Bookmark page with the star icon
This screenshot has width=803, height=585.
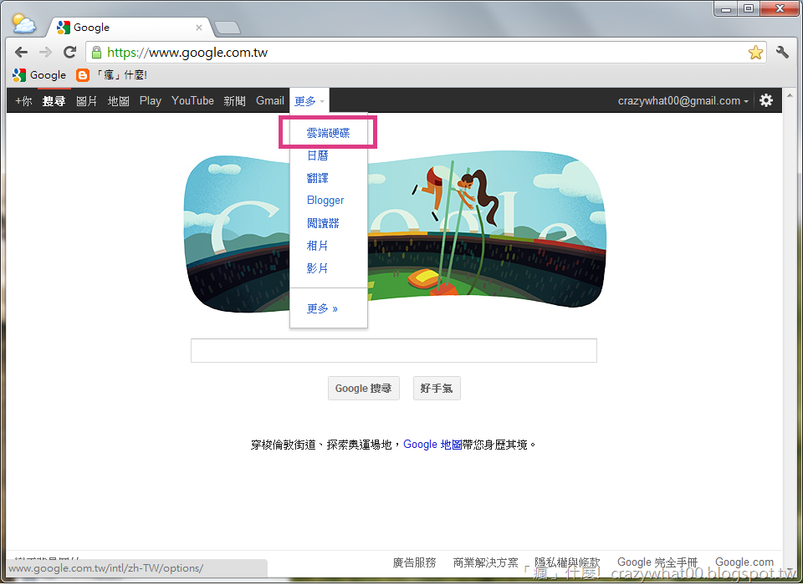tap(755, 52)
